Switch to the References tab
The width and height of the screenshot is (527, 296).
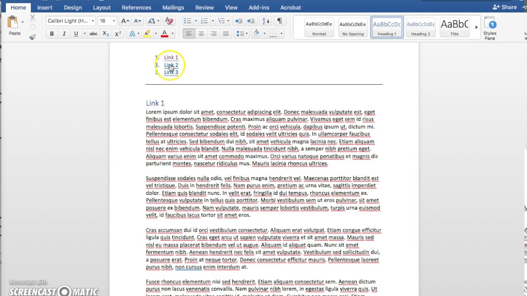coord(136,7)
